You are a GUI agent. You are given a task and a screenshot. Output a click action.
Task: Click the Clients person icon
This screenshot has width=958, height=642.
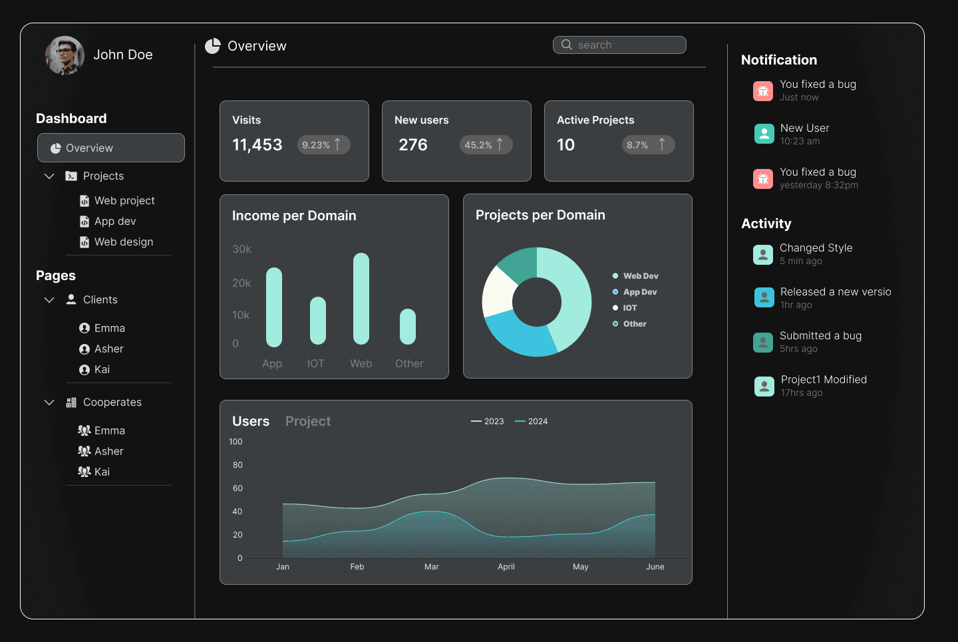71,299
